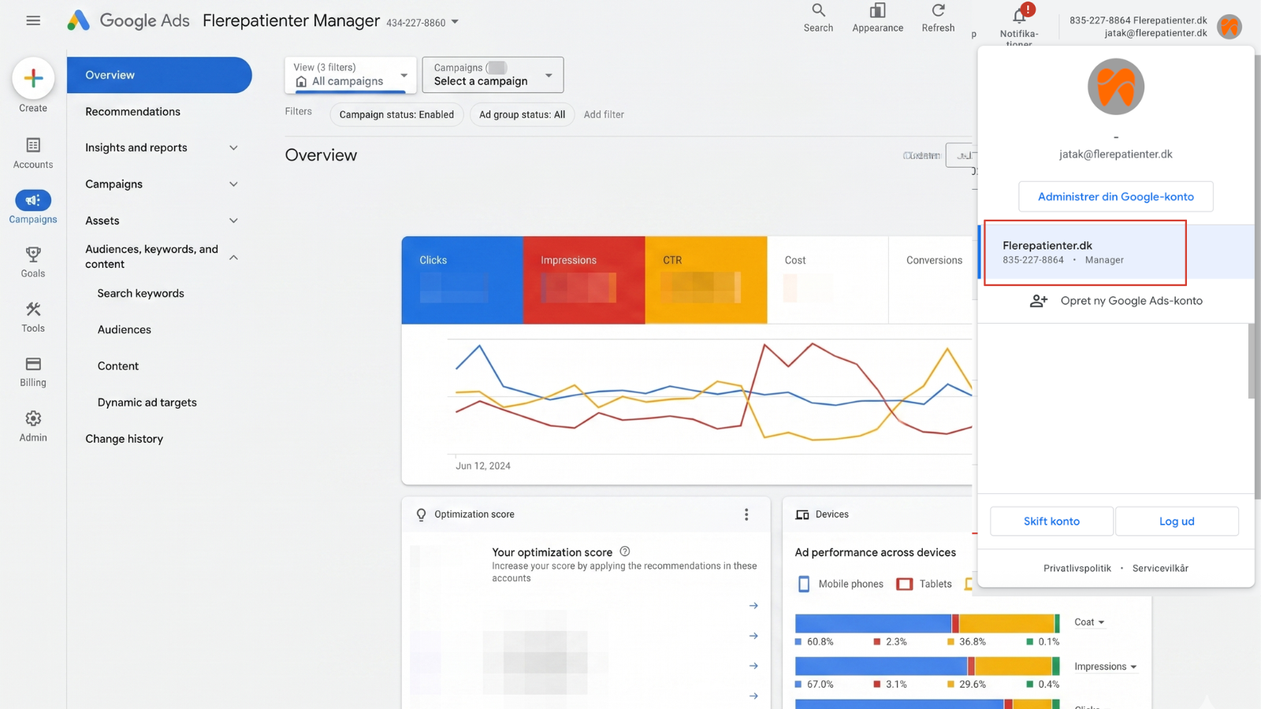Click the profile avatar in header

(1229, 27)
